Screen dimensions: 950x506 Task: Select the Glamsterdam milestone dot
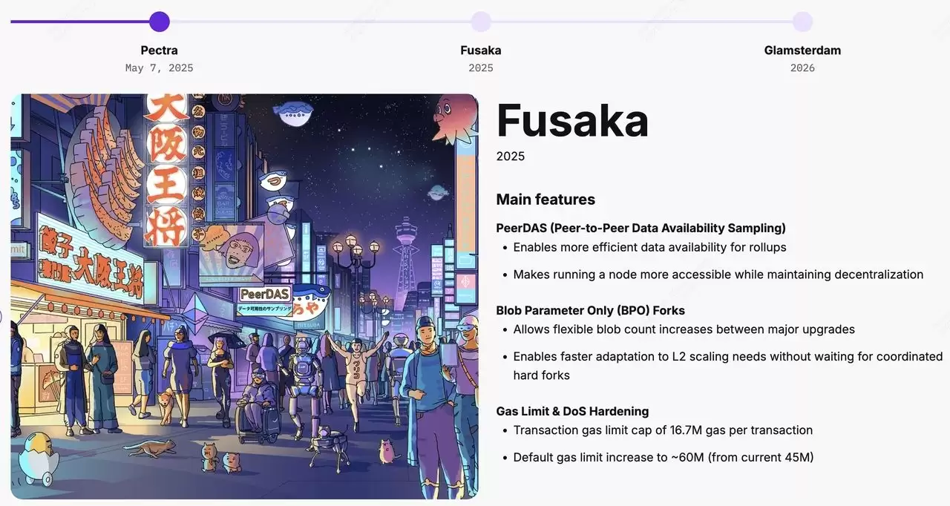802,22
